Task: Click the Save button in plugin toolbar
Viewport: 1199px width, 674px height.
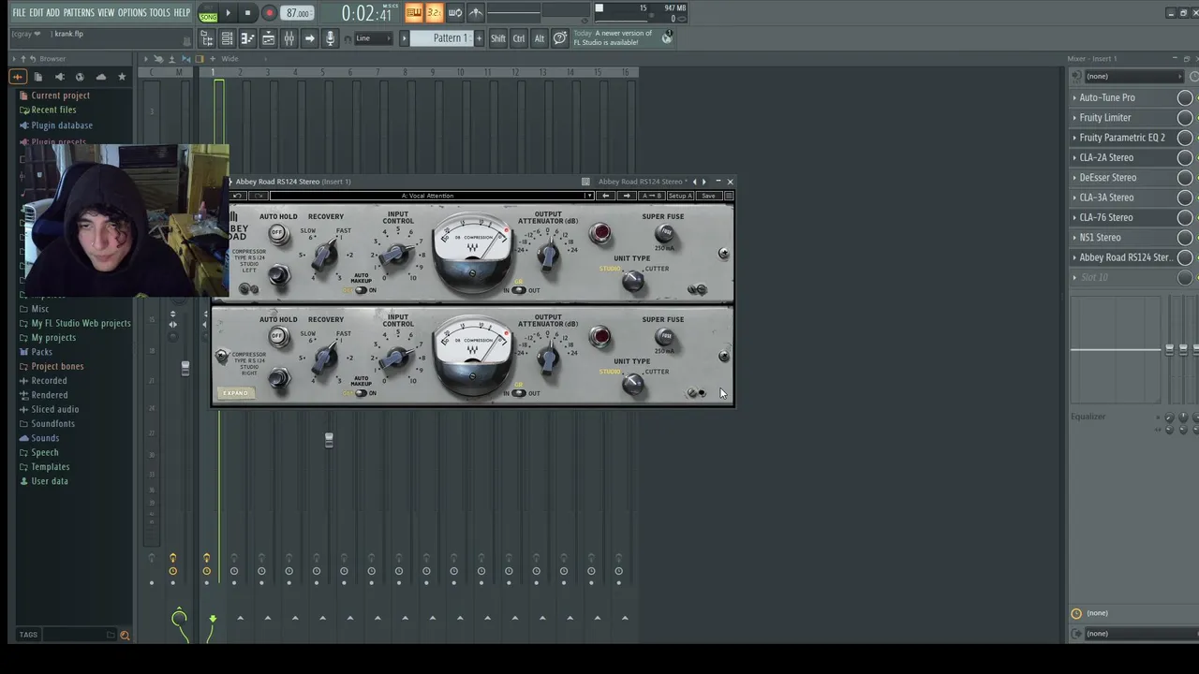Action: click(x=709, y=196)
